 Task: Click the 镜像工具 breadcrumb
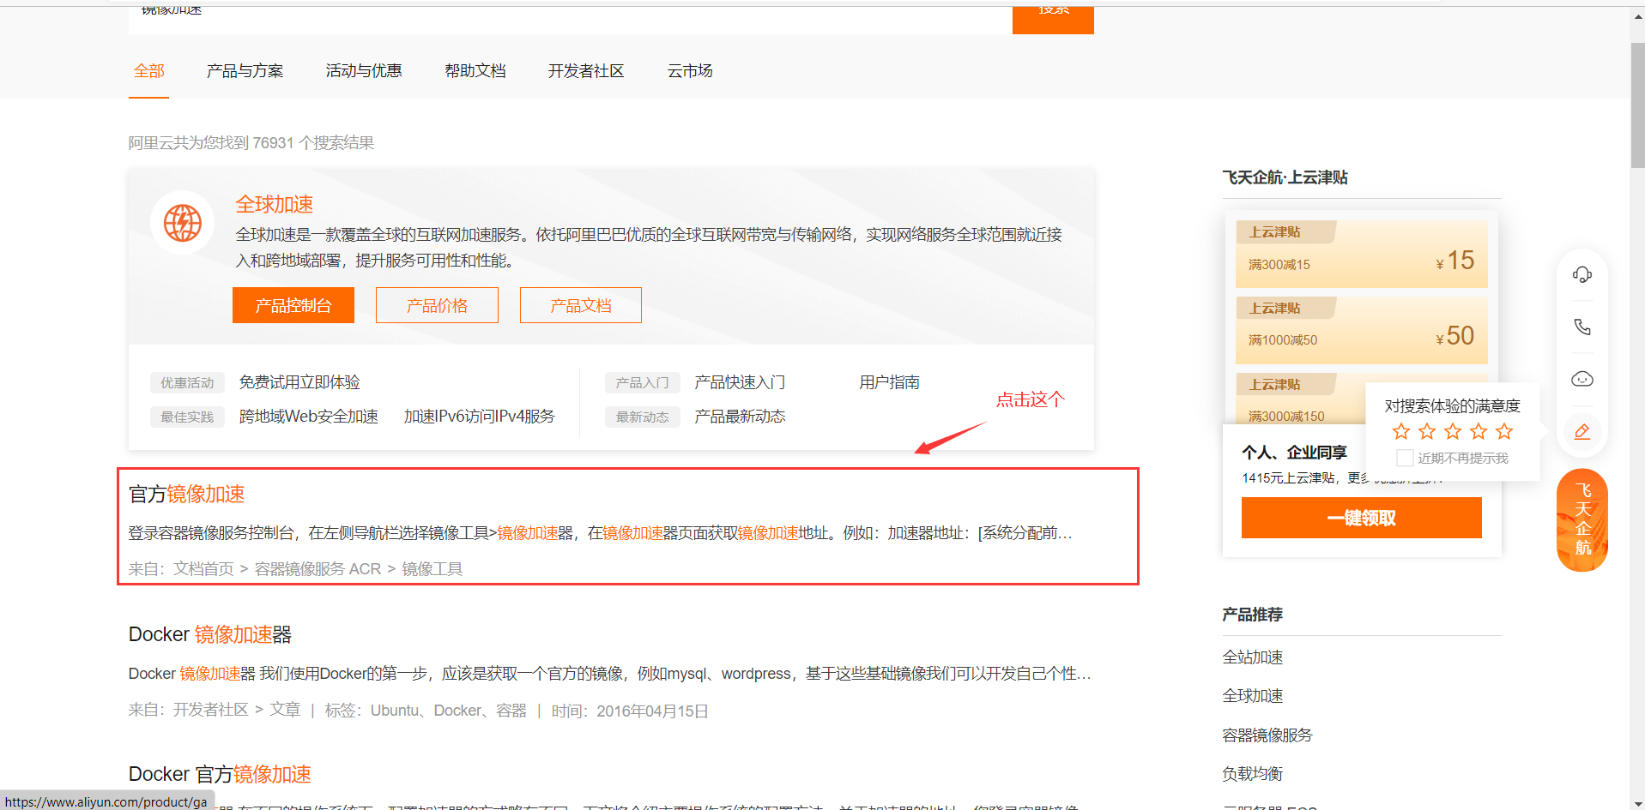432,569
